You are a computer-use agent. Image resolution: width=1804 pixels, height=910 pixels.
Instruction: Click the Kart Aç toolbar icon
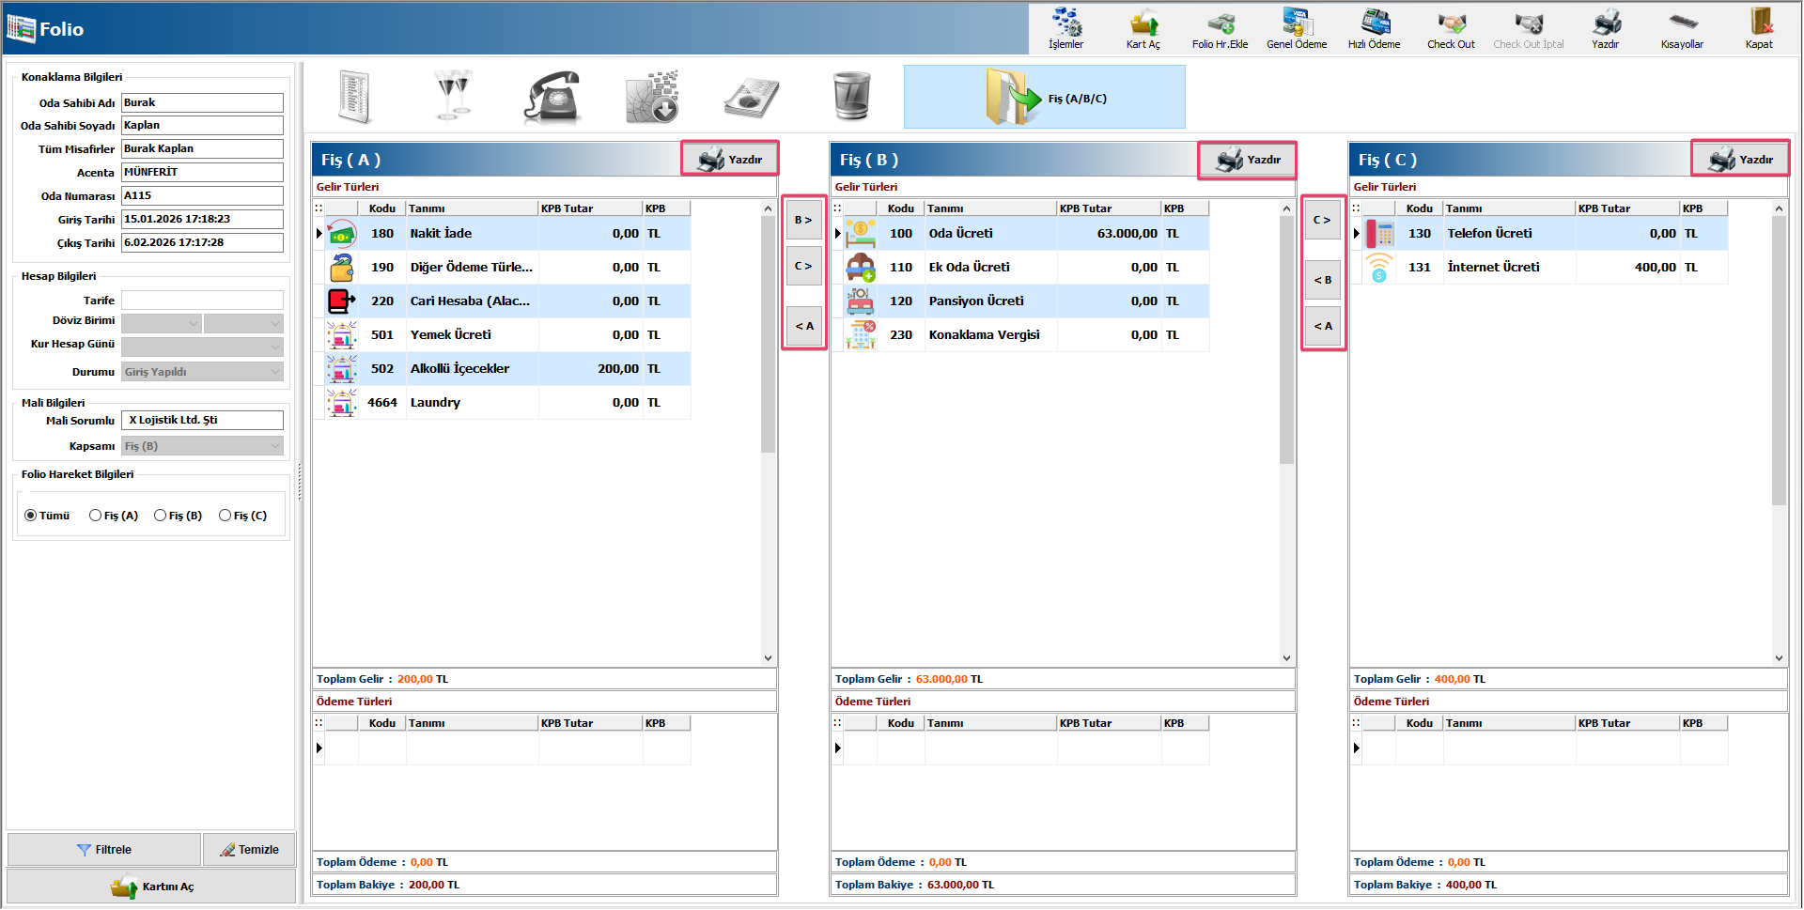[1143, 28]
